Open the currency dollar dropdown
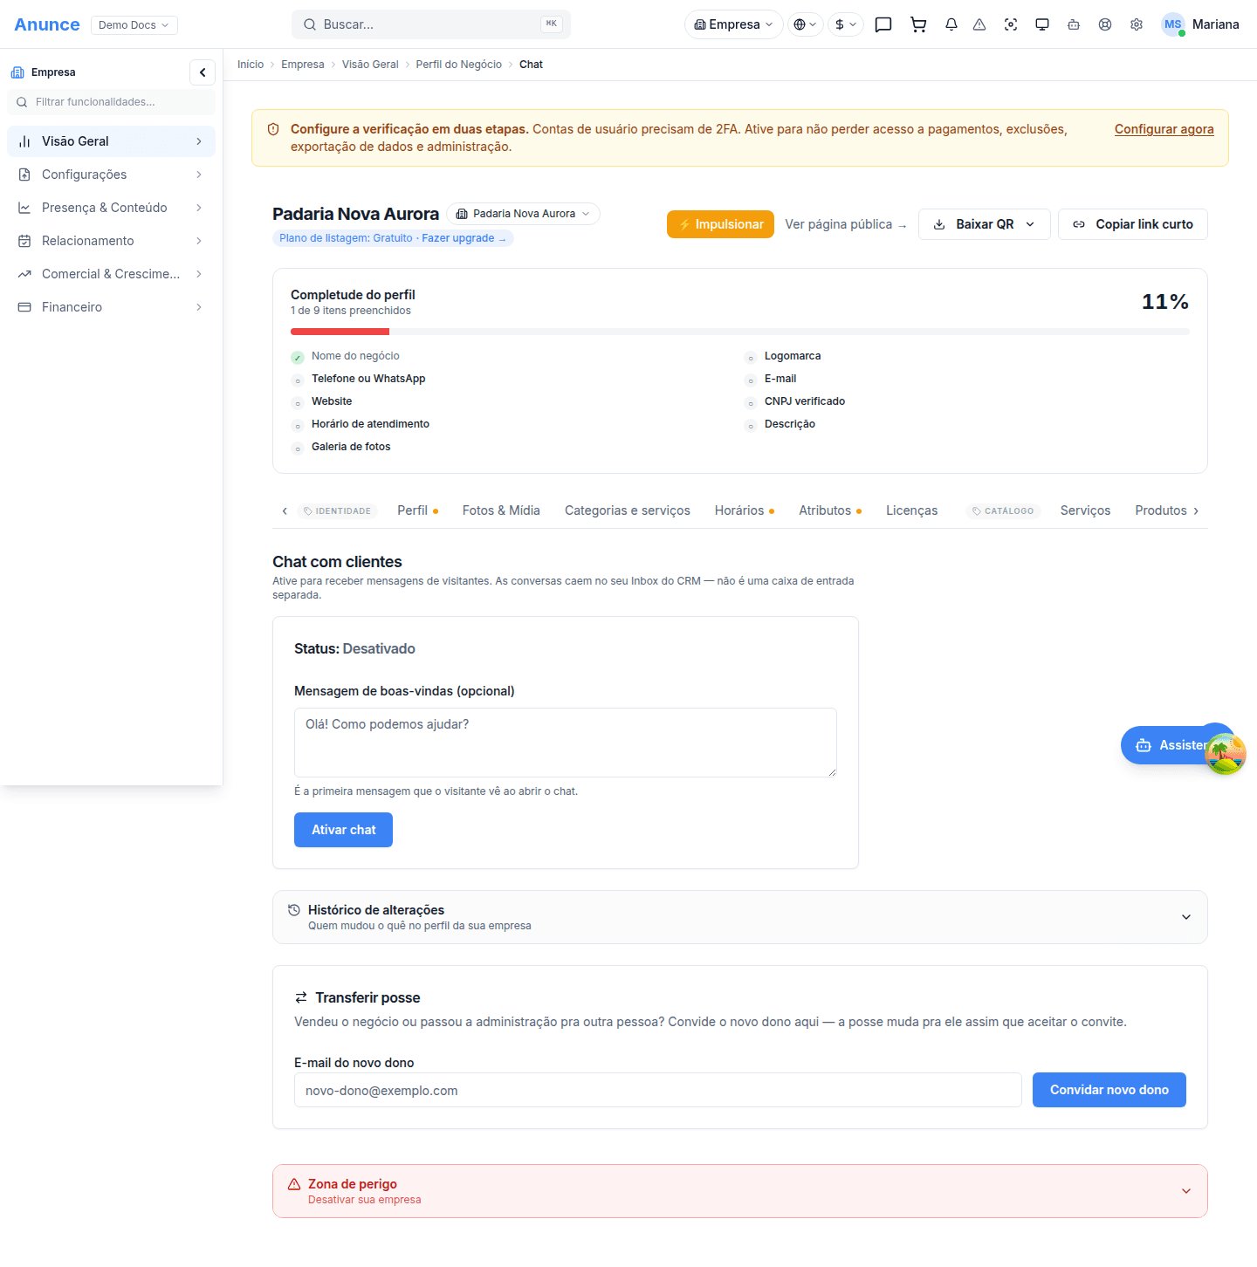 [x=846, y=24]
